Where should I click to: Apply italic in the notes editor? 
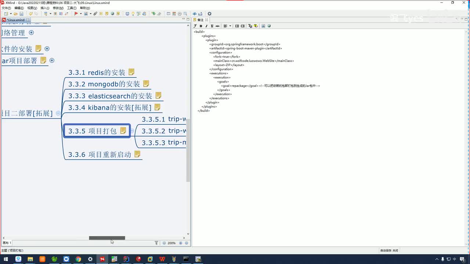click(x=206, y=26)
